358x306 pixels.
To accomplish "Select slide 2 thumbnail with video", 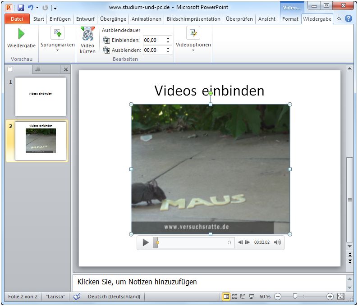I will coord(41,141).
